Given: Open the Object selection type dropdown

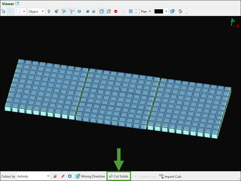Looking at the screenshot, I should point(36,11).
